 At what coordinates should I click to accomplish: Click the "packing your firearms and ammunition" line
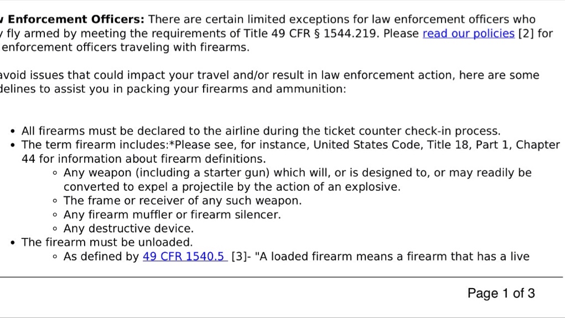coord(173,89)
